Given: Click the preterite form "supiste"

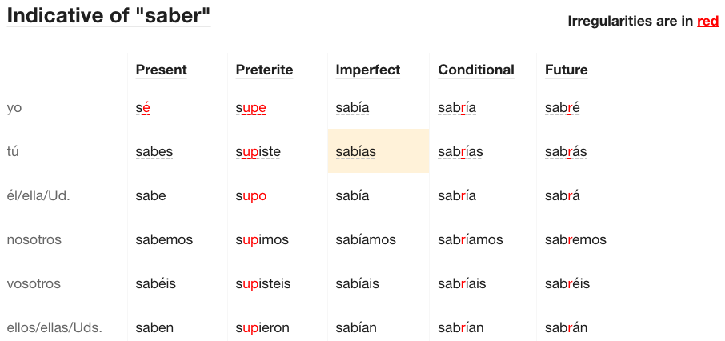Looking at the screenshot, I should 258,152.
